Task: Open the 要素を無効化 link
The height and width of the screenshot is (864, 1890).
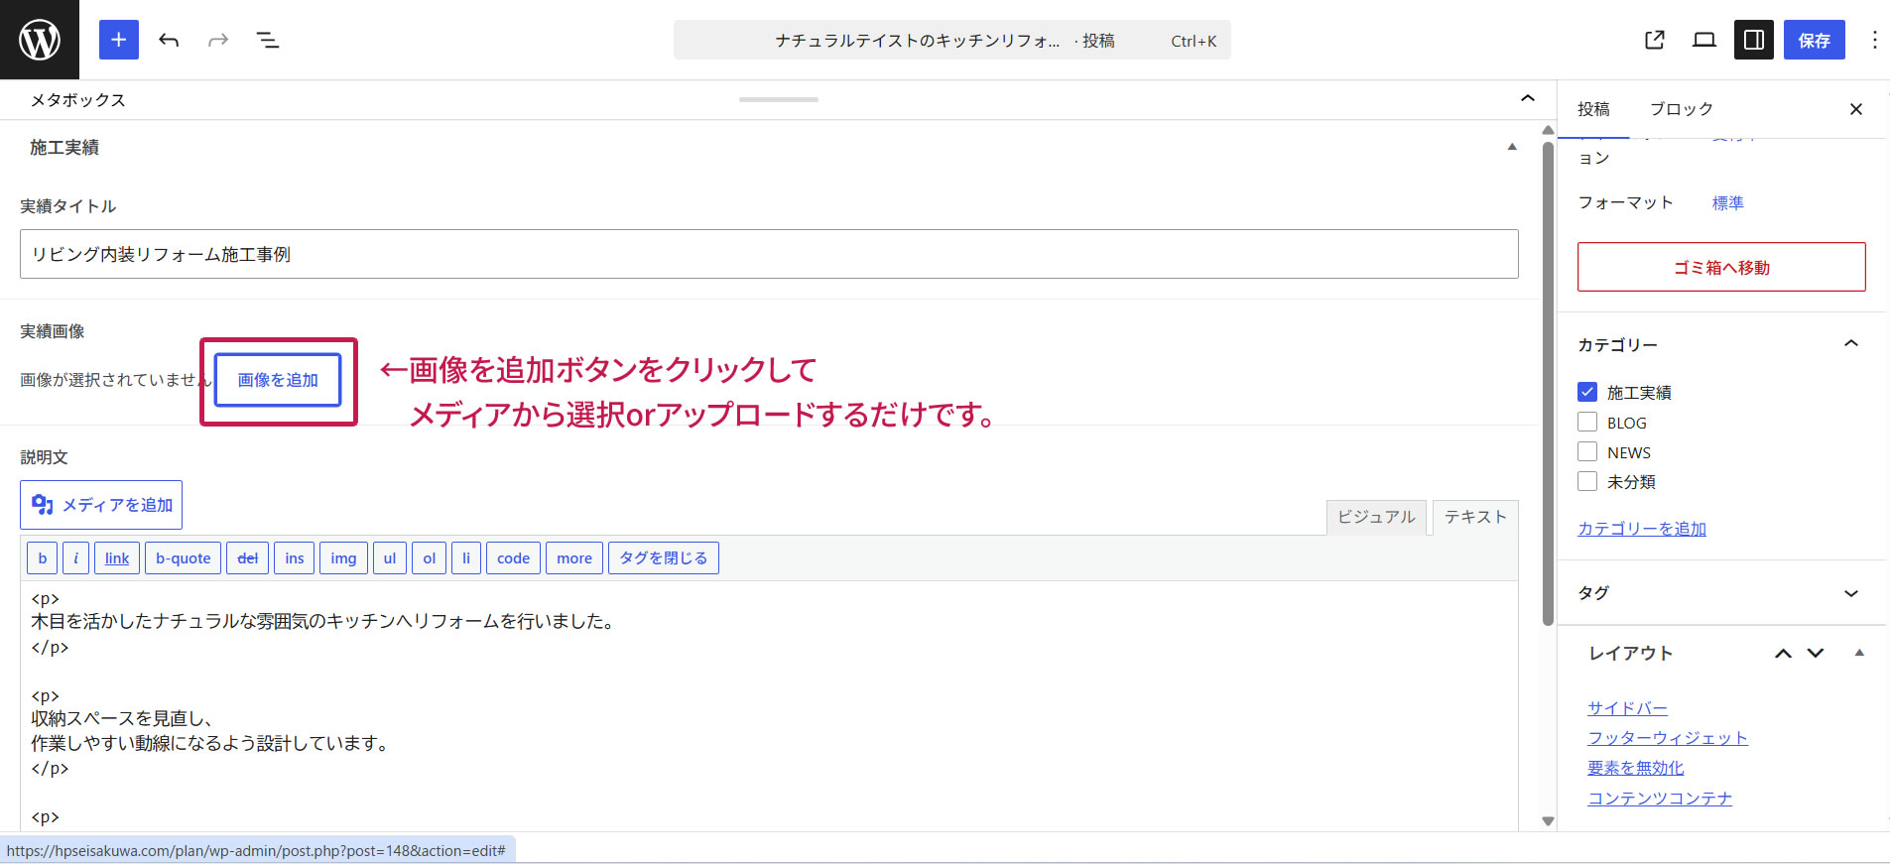Action: point(1636,768)
